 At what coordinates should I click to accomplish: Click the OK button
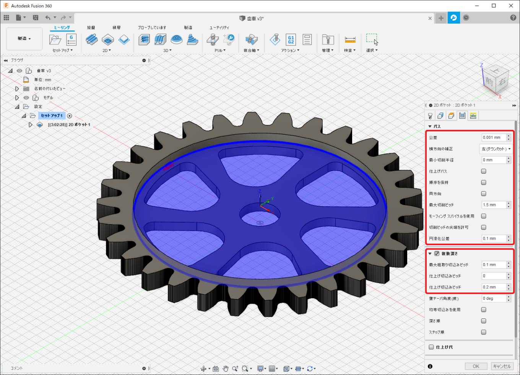476,366
